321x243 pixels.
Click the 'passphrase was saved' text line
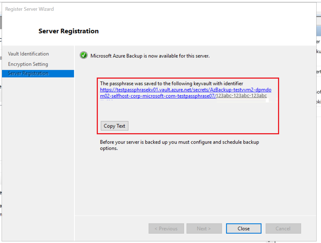coord(172,83)
